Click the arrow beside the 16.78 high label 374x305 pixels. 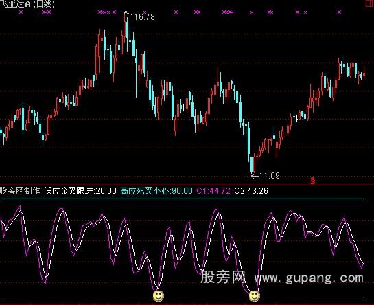(128, 14)
